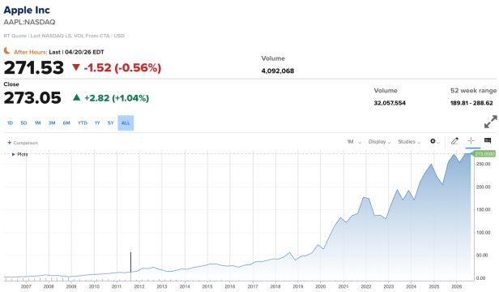Image resolution: width=499 pixels, height=292 pixels.
Task: Switch chart range to 1D
Action: click(10, 123)
